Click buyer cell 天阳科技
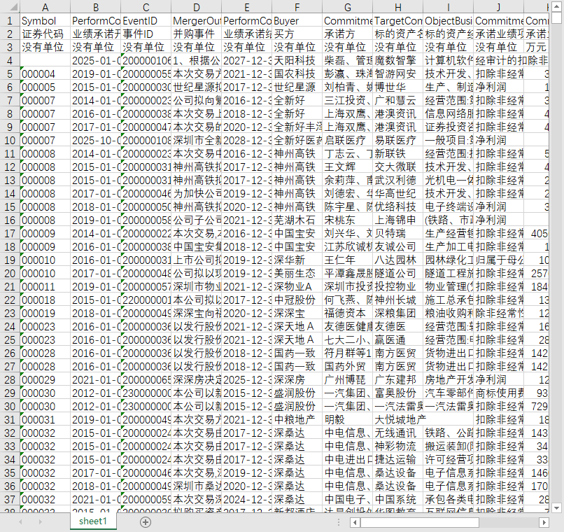Viewport: 564px width, 532px height. (x=297, y=60)
